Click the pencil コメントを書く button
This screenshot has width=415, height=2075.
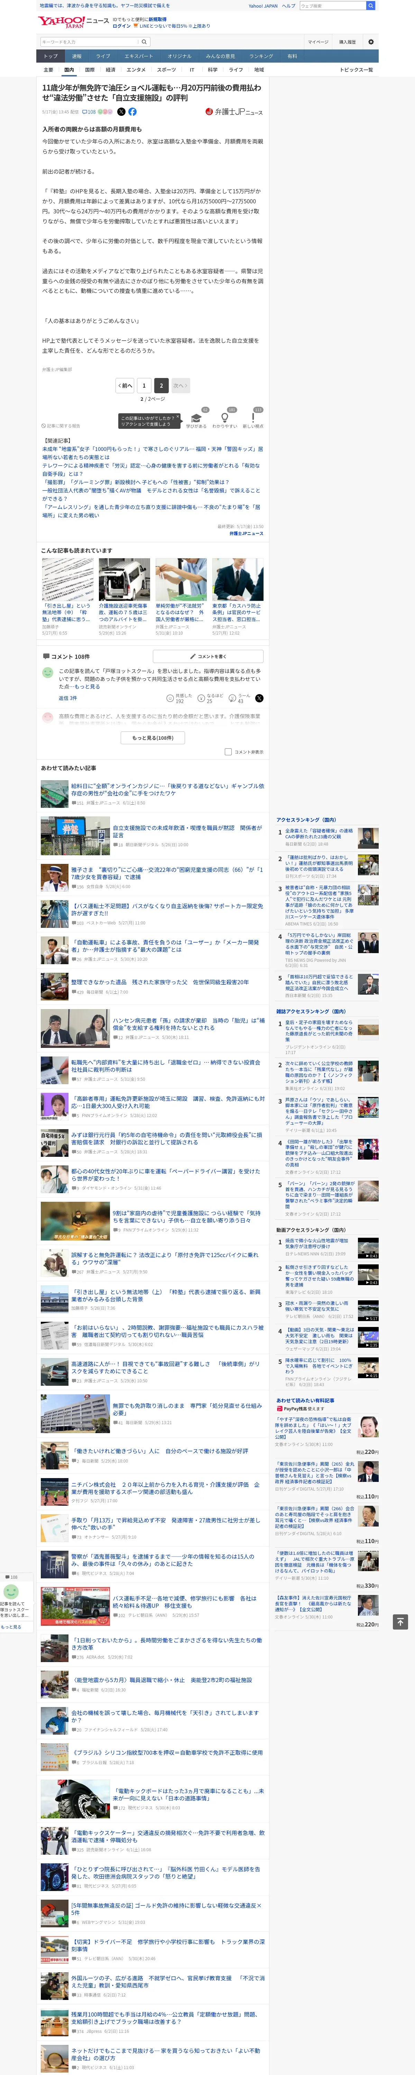208,656
